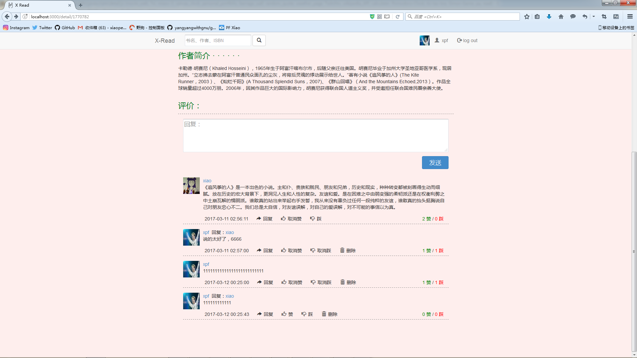Open a new browser tab
This screenshot has width=637, height=358.
click(81, 5)
